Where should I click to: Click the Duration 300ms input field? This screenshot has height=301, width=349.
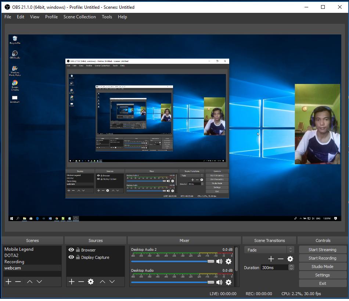coord(274,268)
